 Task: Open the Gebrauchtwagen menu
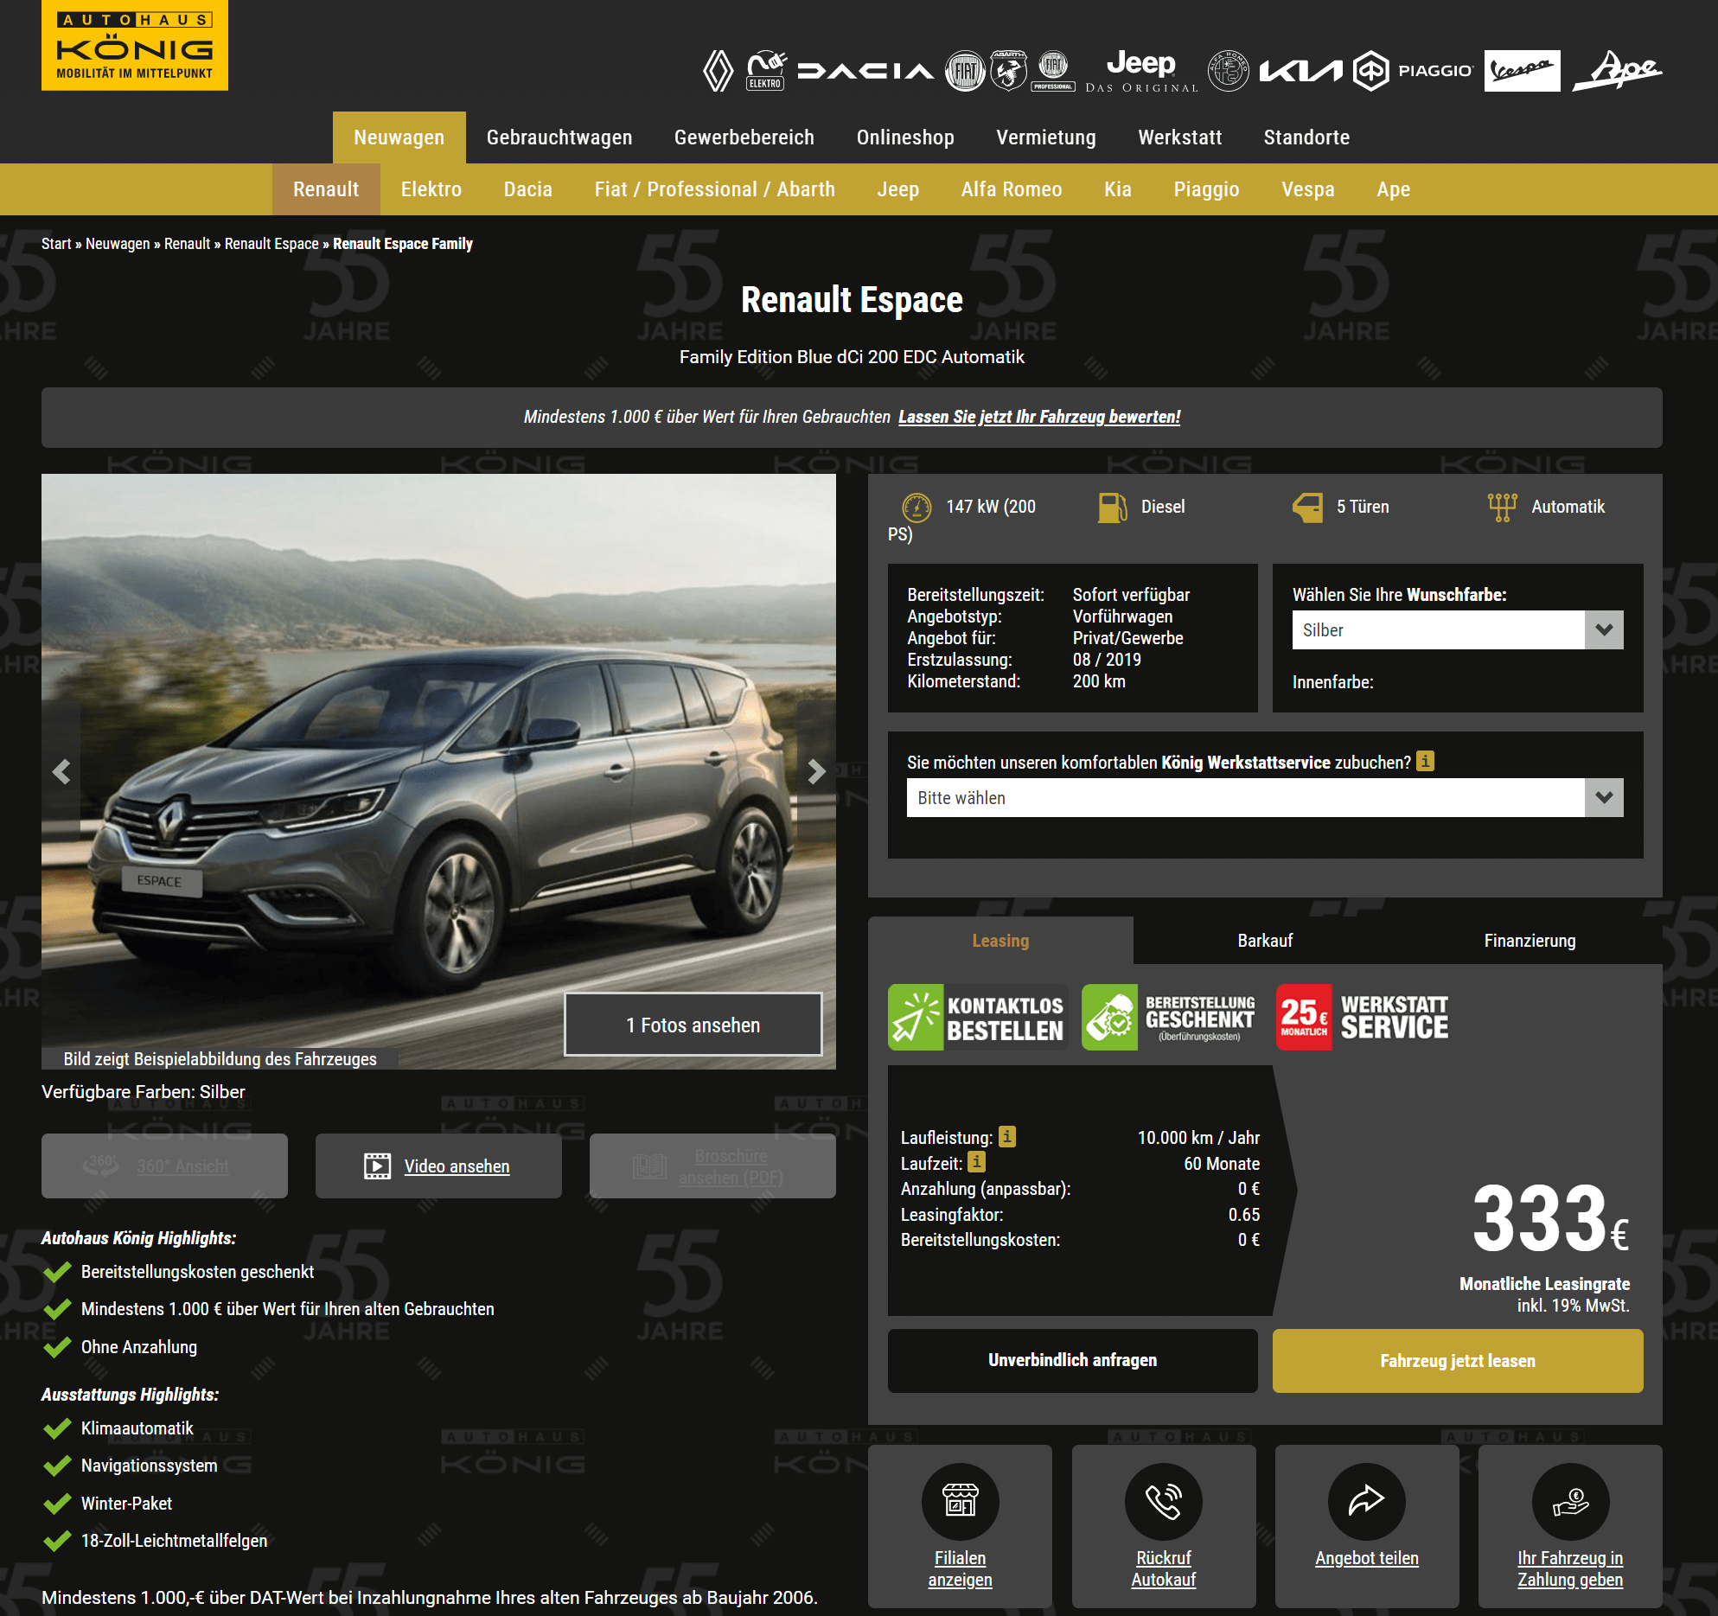coord(559,137)
